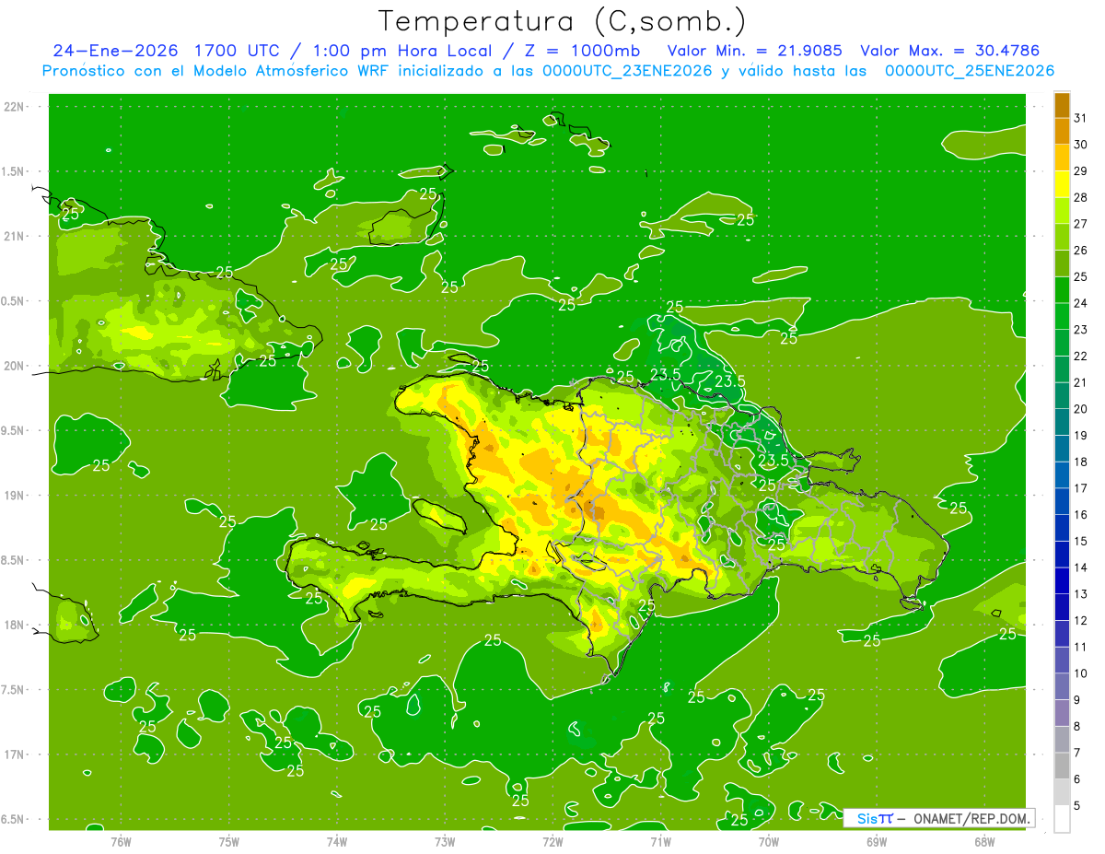Click the 68W longitude axis label
The height and width of the screenshot is (854, 1105).
tap(984, 841)
